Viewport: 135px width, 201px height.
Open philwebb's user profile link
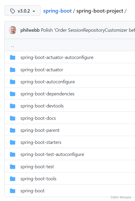tap(30, 30)
